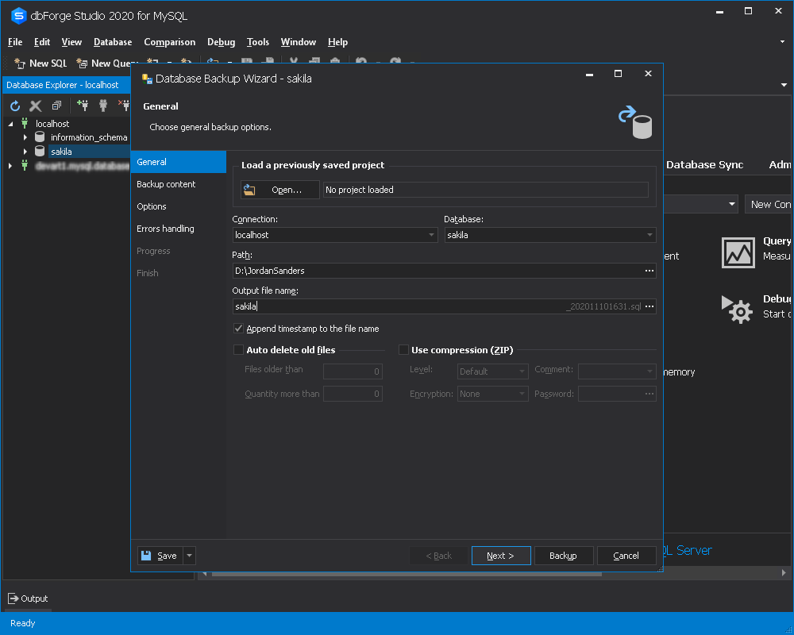
Task: Click the new connection green-plus plug icon
Action: pos(83,106)
